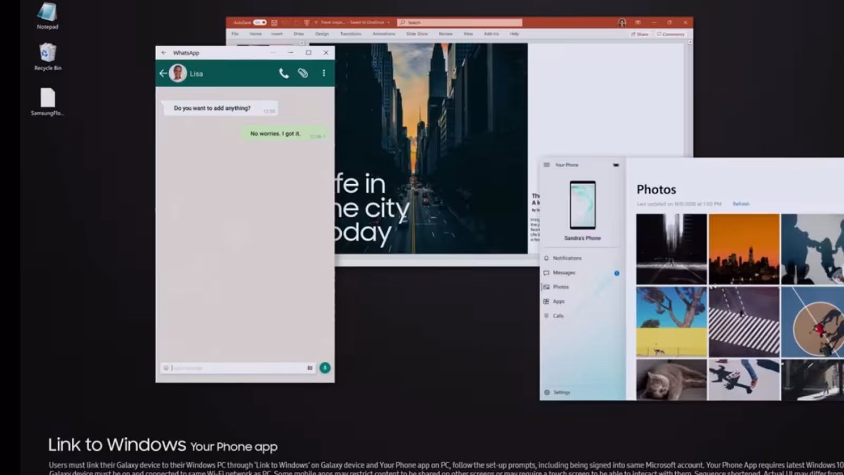
Task: Open the PowerPoint File tab
Action: (x=235, y=34)
